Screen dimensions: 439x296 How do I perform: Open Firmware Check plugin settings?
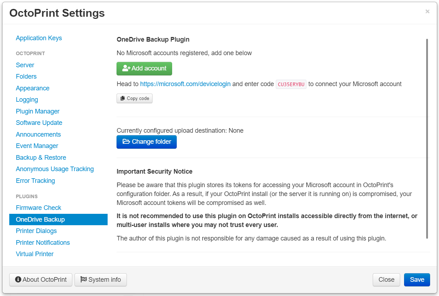(38, 208)
